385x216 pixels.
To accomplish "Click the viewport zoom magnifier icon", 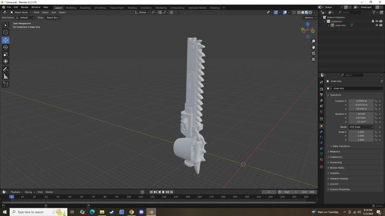I will tap(313, 41).
